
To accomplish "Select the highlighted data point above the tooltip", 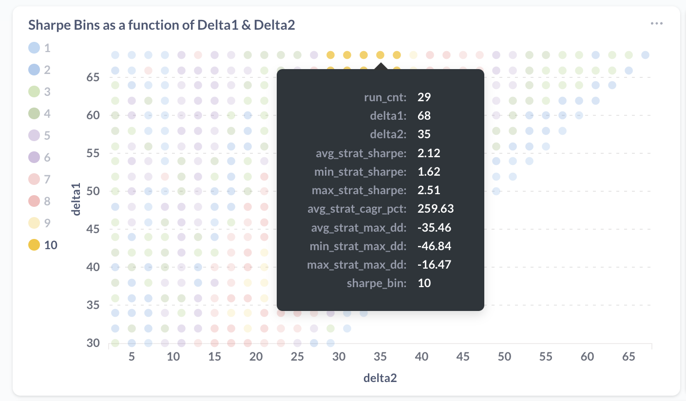I will 380,55.
